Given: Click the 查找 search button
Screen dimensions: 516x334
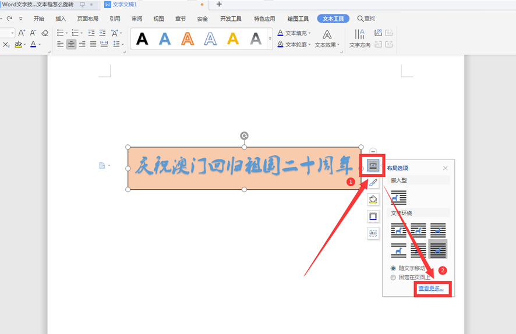Looking at the screenshot, I should click(366, 19).
